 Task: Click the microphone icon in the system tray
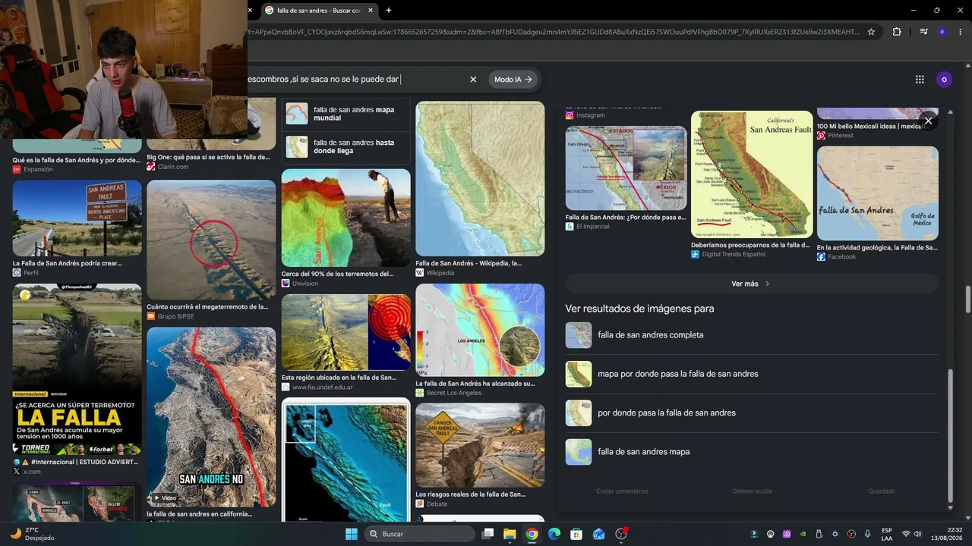point(867,534)
